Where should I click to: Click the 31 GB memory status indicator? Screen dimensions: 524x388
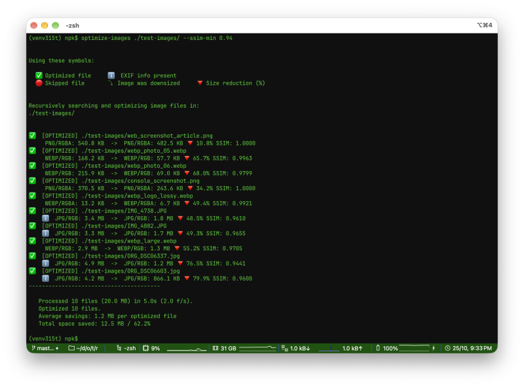[224, 348]
